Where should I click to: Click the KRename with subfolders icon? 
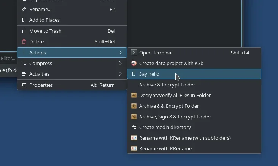133,138
